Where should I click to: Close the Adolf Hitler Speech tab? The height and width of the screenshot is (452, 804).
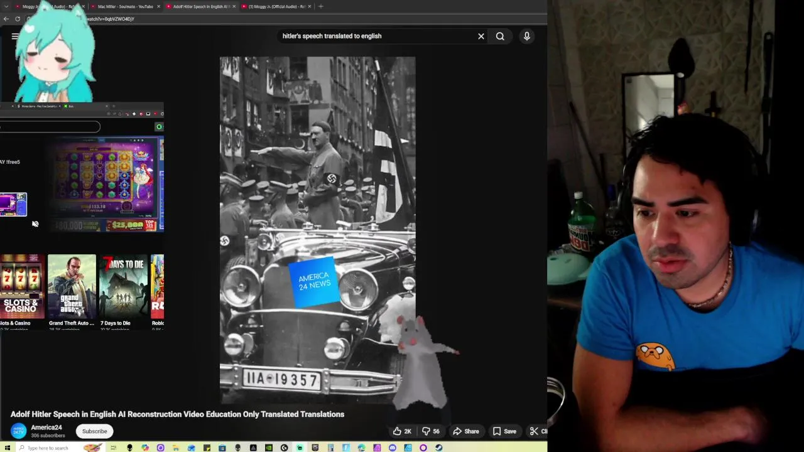tap(234, 6)
